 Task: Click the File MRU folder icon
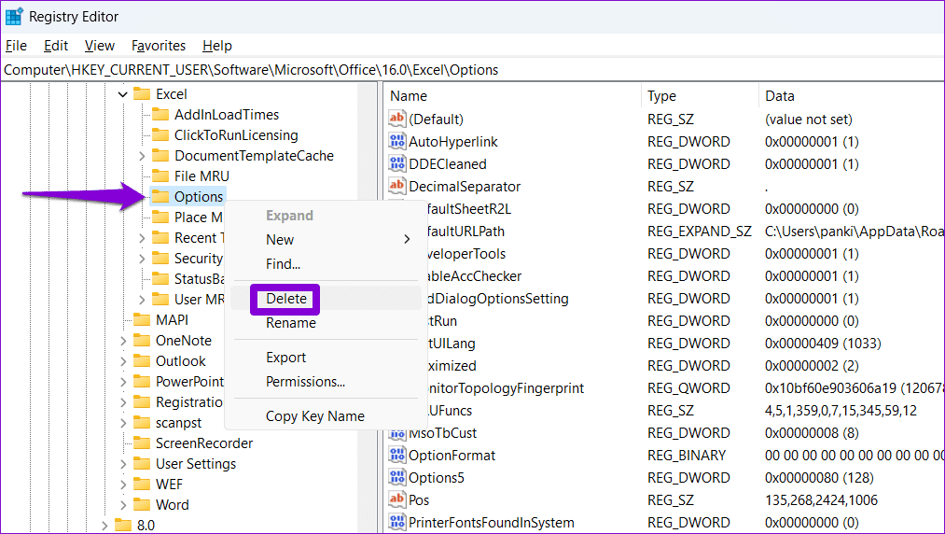(x=160, y=176)
